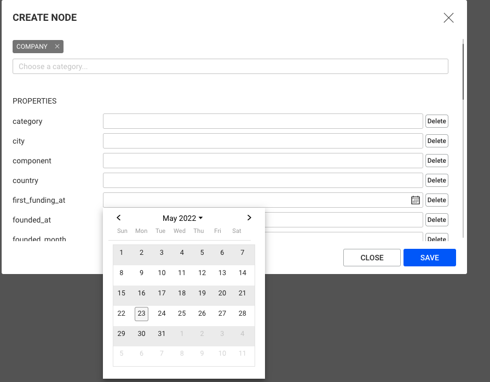Expand the May 2022 month selector

(182, 218)
